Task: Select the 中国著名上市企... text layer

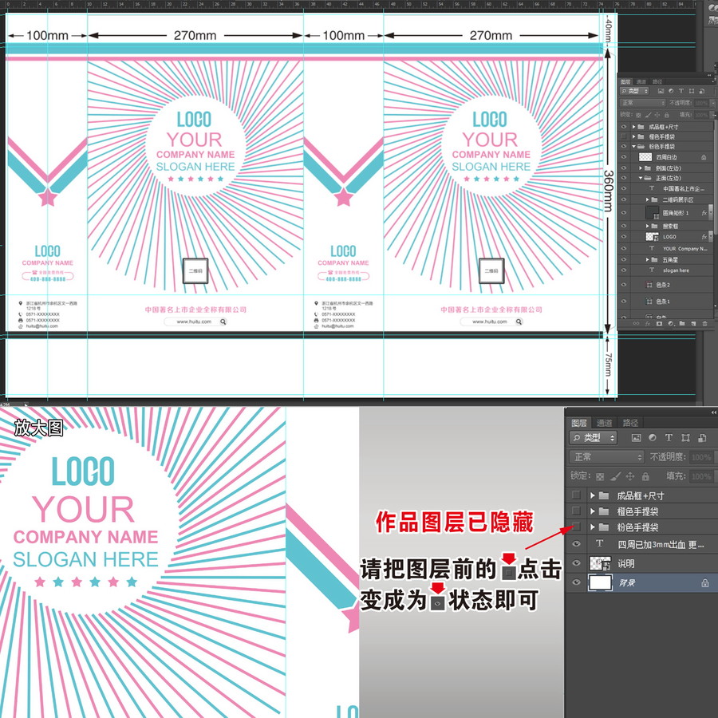Action: (x=684, y=188)
